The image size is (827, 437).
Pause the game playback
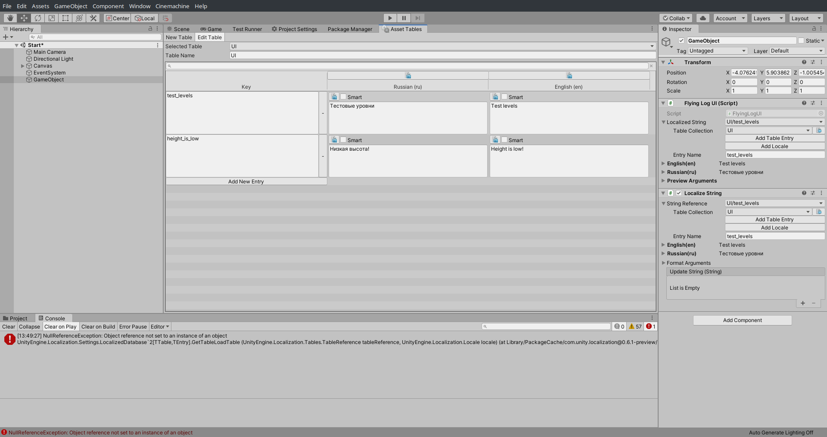[x=404, y=18]
